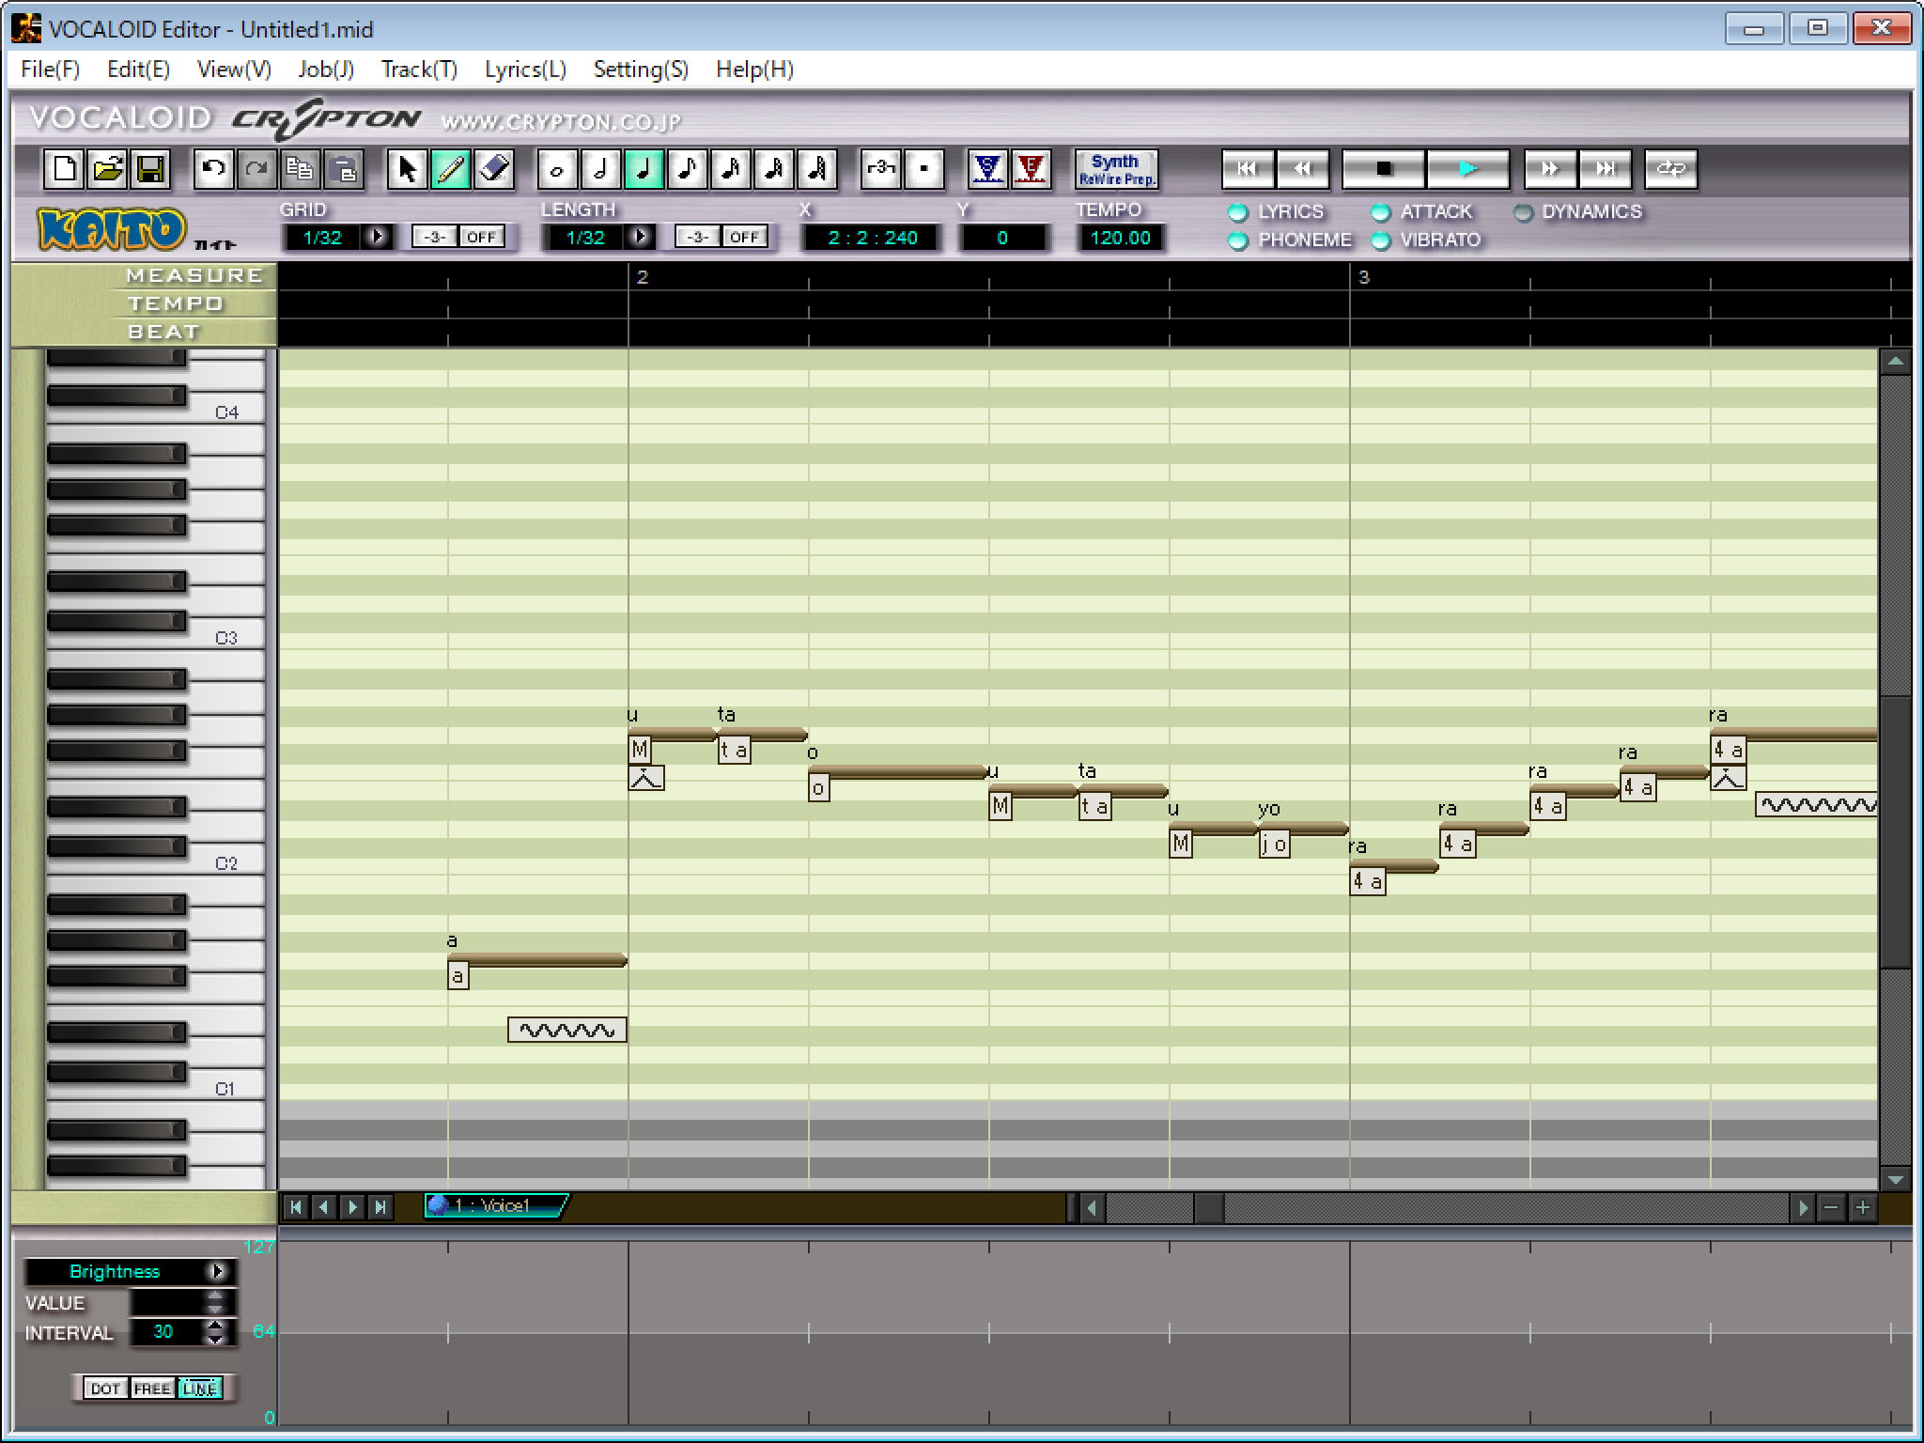
Task: Toggle the VIBRATO display indicator
Action: 1380,240
